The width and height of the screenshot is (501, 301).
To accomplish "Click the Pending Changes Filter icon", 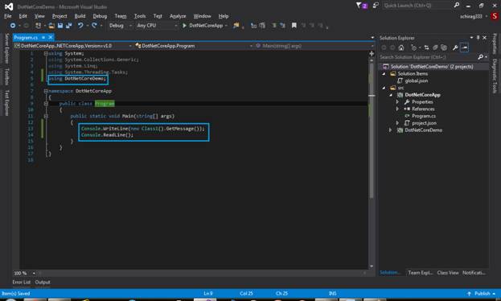I will [414, 47].
